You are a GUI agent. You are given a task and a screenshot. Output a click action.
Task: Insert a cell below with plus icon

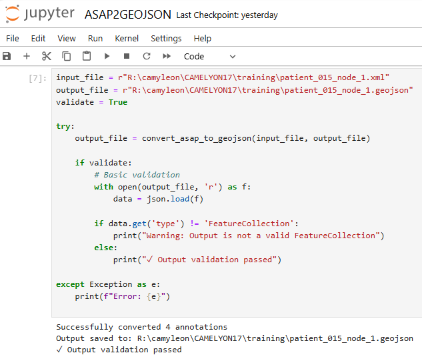(27, 57)
